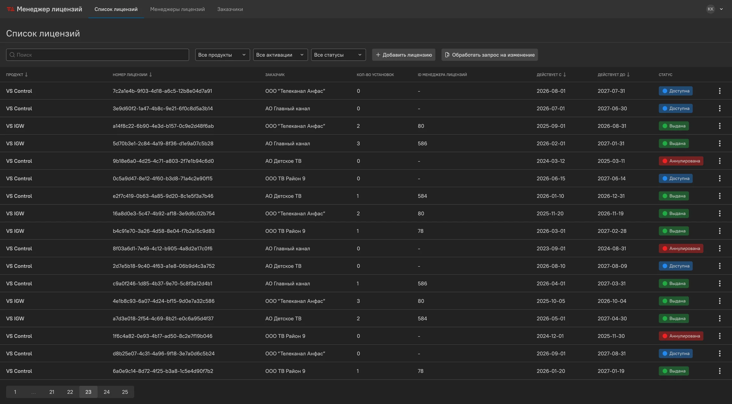Viewport: 732px width, 404px height.
Task: Sort by Действует до column arrow
Action: click(x=628, y=75)
